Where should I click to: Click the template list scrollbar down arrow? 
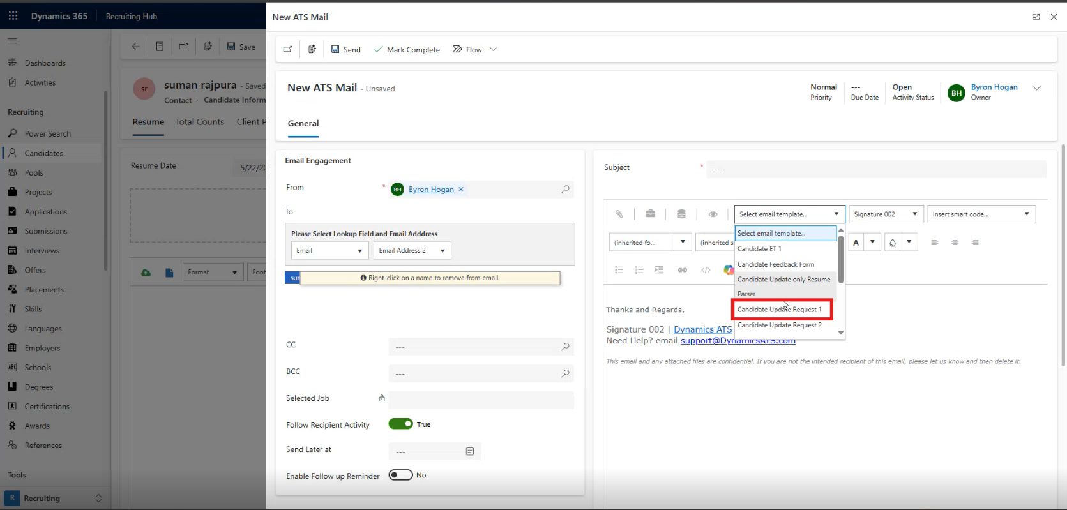(841, 333)
